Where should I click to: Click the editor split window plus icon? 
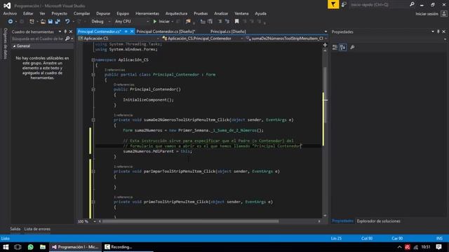[325, 45]
